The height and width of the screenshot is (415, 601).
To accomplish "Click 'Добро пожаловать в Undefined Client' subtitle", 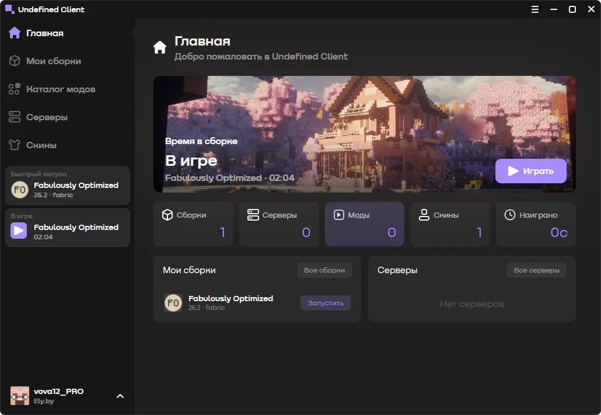I will pos(261,57).
